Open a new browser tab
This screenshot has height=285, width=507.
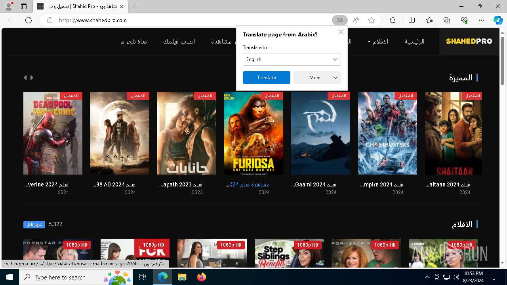pyautogui.click(x=135, y=6)
